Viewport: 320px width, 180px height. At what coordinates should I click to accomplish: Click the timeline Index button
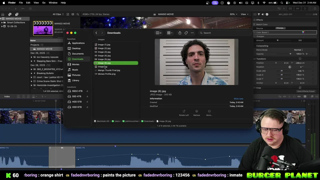[7, 96]
